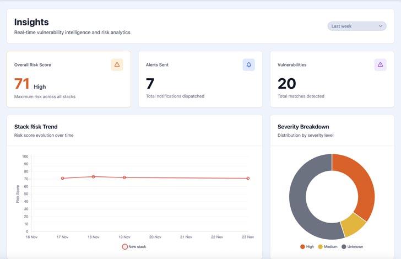Click the risk score value 71
This screenshot has width=401, height=259.
point(22,84)
